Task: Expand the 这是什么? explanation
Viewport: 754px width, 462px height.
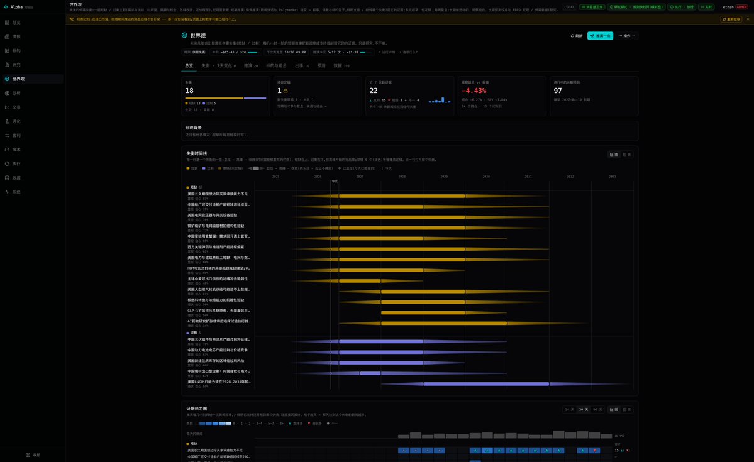Action: (x=409, y=52)
